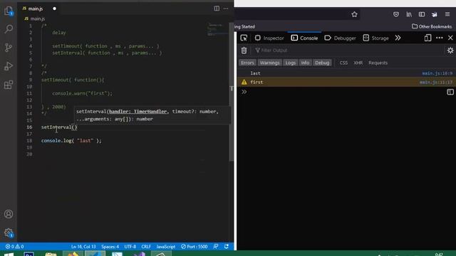Viewport: 456px width, 256px height.
Task: Open the Firefox Library icon
Action: 409,14
